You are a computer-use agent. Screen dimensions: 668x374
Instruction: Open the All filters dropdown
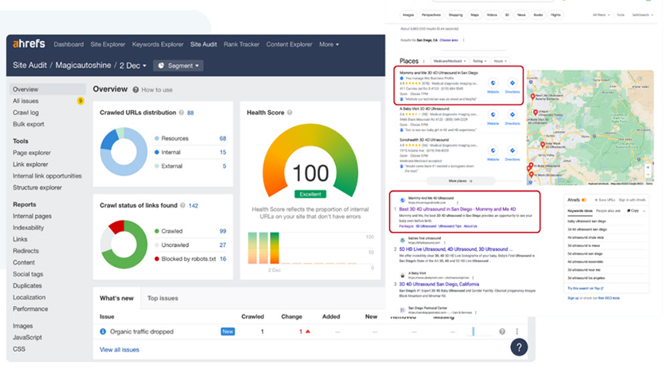coord(601,15)
